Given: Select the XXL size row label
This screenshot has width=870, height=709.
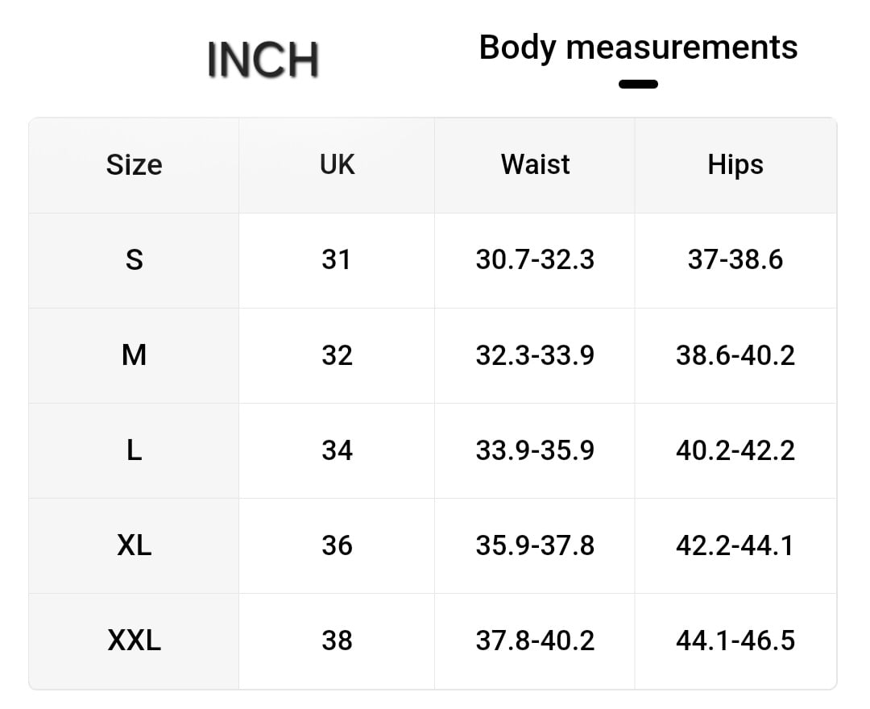Looking at the screenshot, I should (134, 641).
